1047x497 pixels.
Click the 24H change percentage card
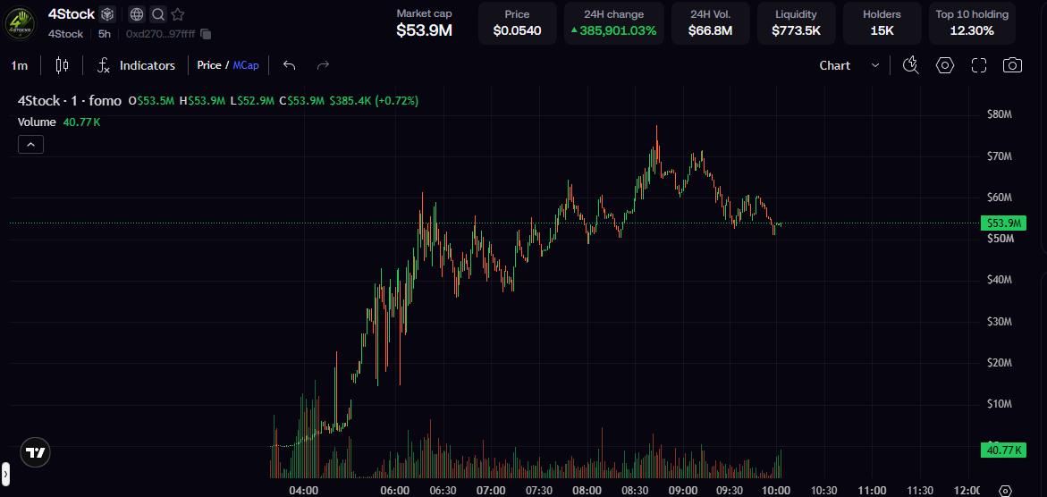pyautogui.click(x=613, y=22)
